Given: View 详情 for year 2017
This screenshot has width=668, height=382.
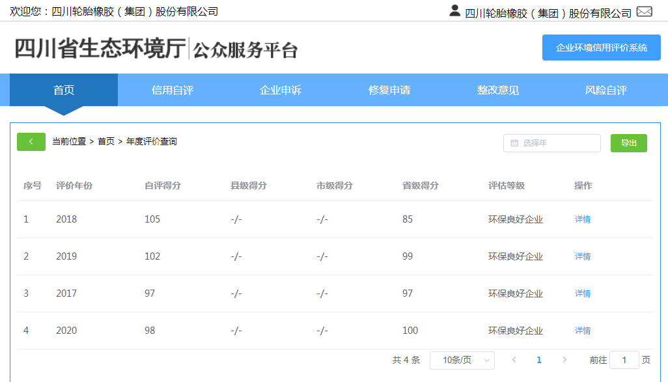Looking at the screenshot, I should point(582,293).
